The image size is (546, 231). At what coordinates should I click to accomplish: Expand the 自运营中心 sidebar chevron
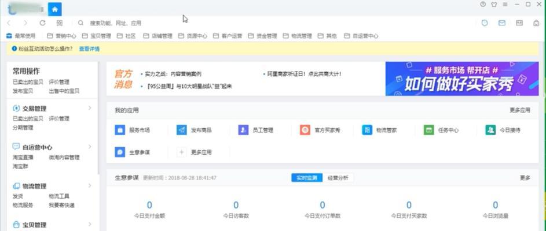[90, 147]
